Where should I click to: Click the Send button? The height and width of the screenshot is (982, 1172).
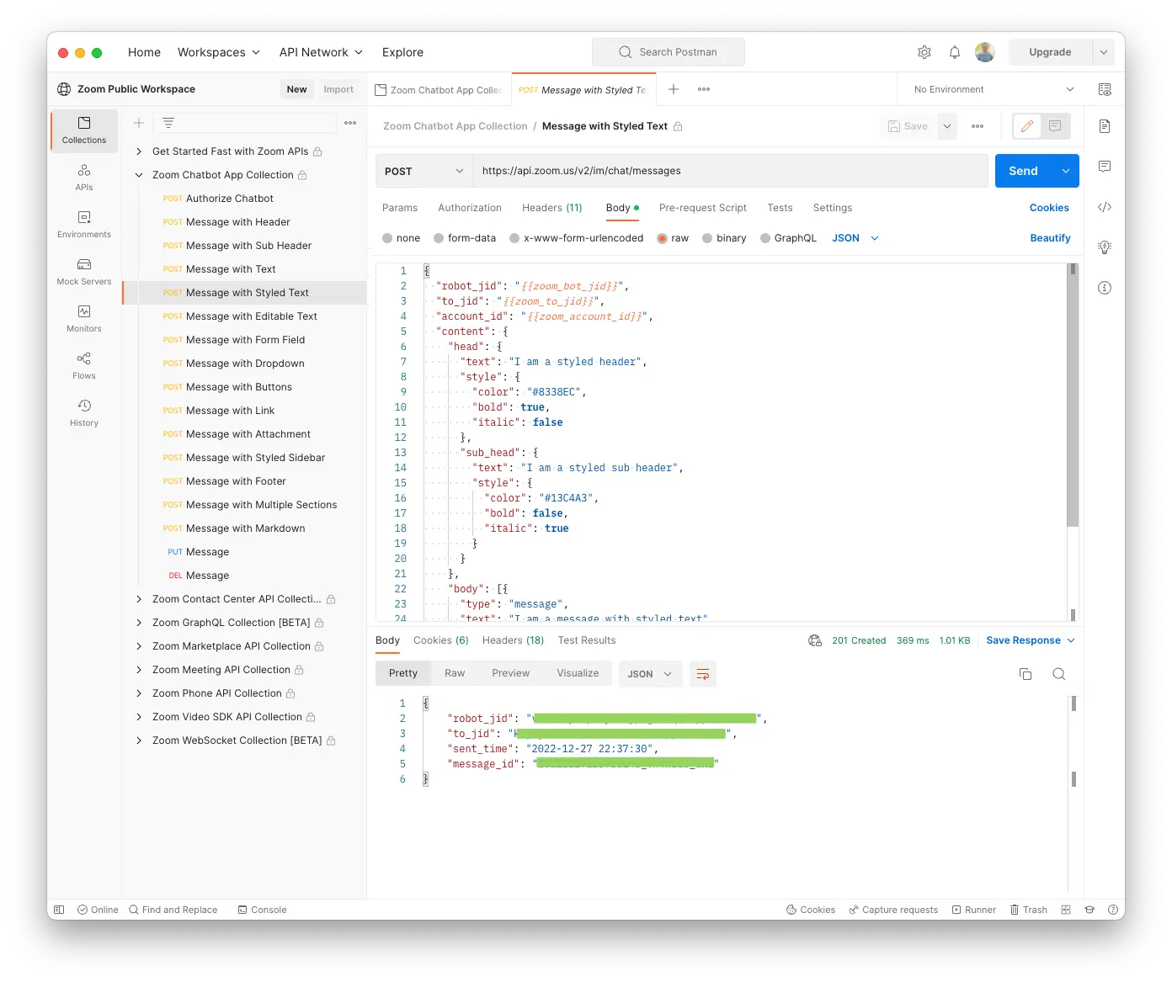click(x=1024, y=171)
